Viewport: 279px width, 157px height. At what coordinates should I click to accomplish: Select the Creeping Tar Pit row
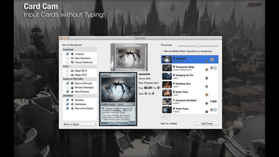pos(190,76)
